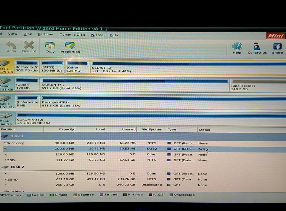This screenshot has width=286, height=211.
Task: Open the View menu
Action: (x=13, y=34)
